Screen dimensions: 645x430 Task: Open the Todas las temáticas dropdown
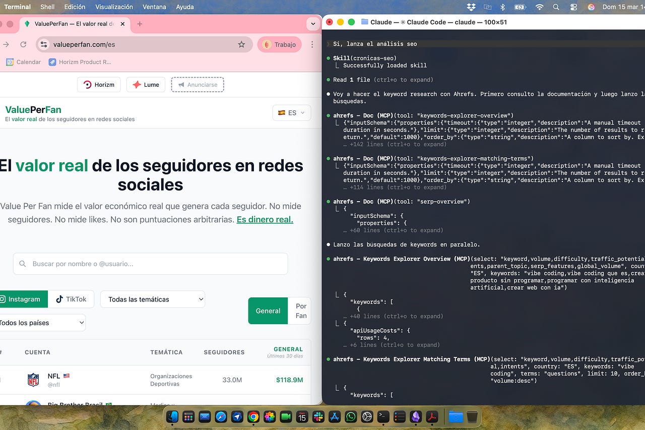pos(153,299)
